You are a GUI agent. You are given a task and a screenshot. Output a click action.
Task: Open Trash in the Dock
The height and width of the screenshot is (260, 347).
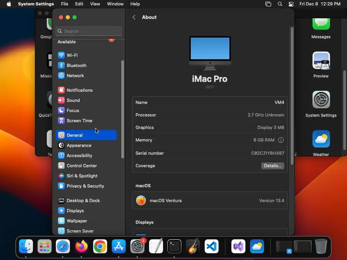[x=321, y=246]
